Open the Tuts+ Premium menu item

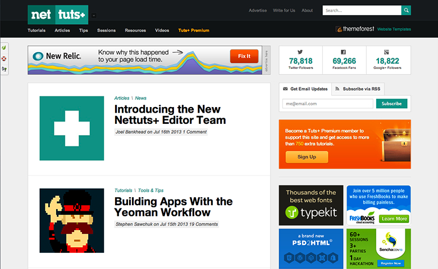(193, 30)
